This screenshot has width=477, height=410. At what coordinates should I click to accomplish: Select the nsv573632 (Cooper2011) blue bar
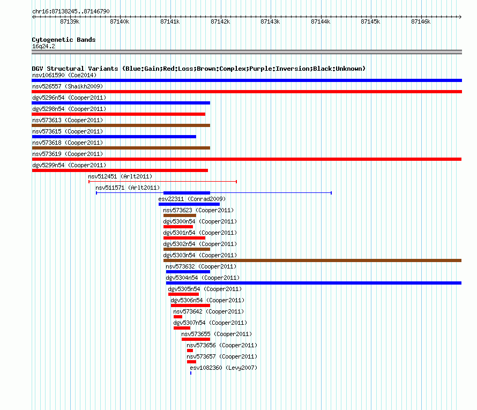tap(188, 272)
